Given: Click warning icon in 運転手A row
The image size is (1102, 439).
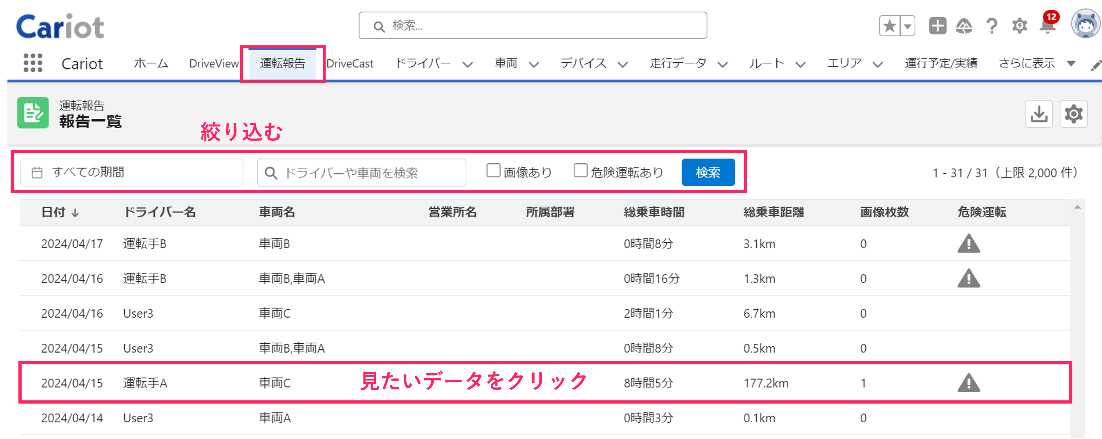Looking at the screenshot, I should point(968,383).
